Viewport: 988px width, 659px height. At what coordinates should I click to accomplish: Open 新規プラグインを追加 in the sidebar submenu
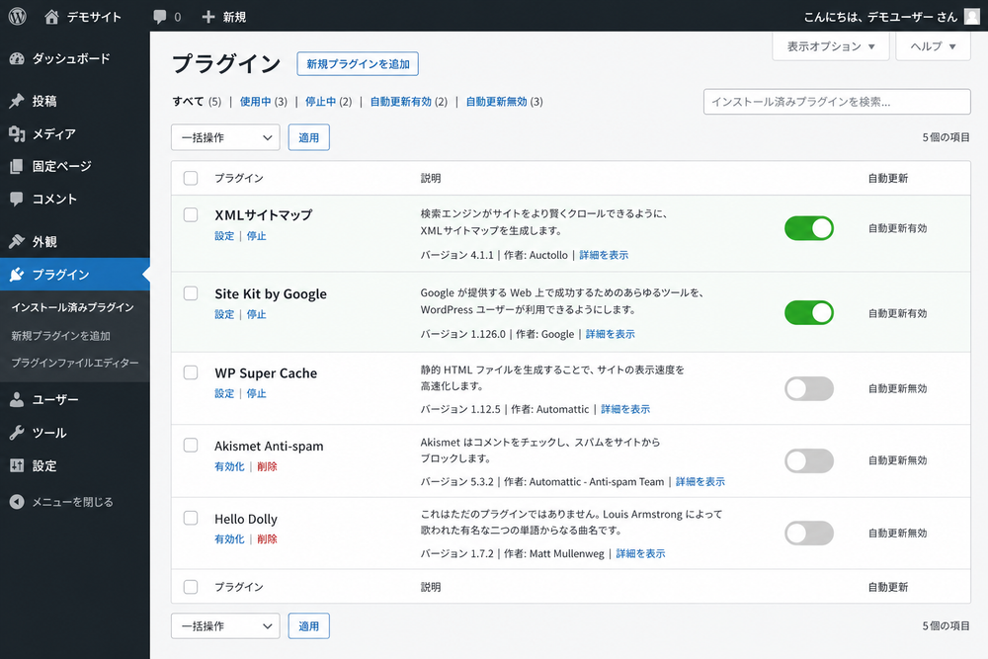[60, 336]
